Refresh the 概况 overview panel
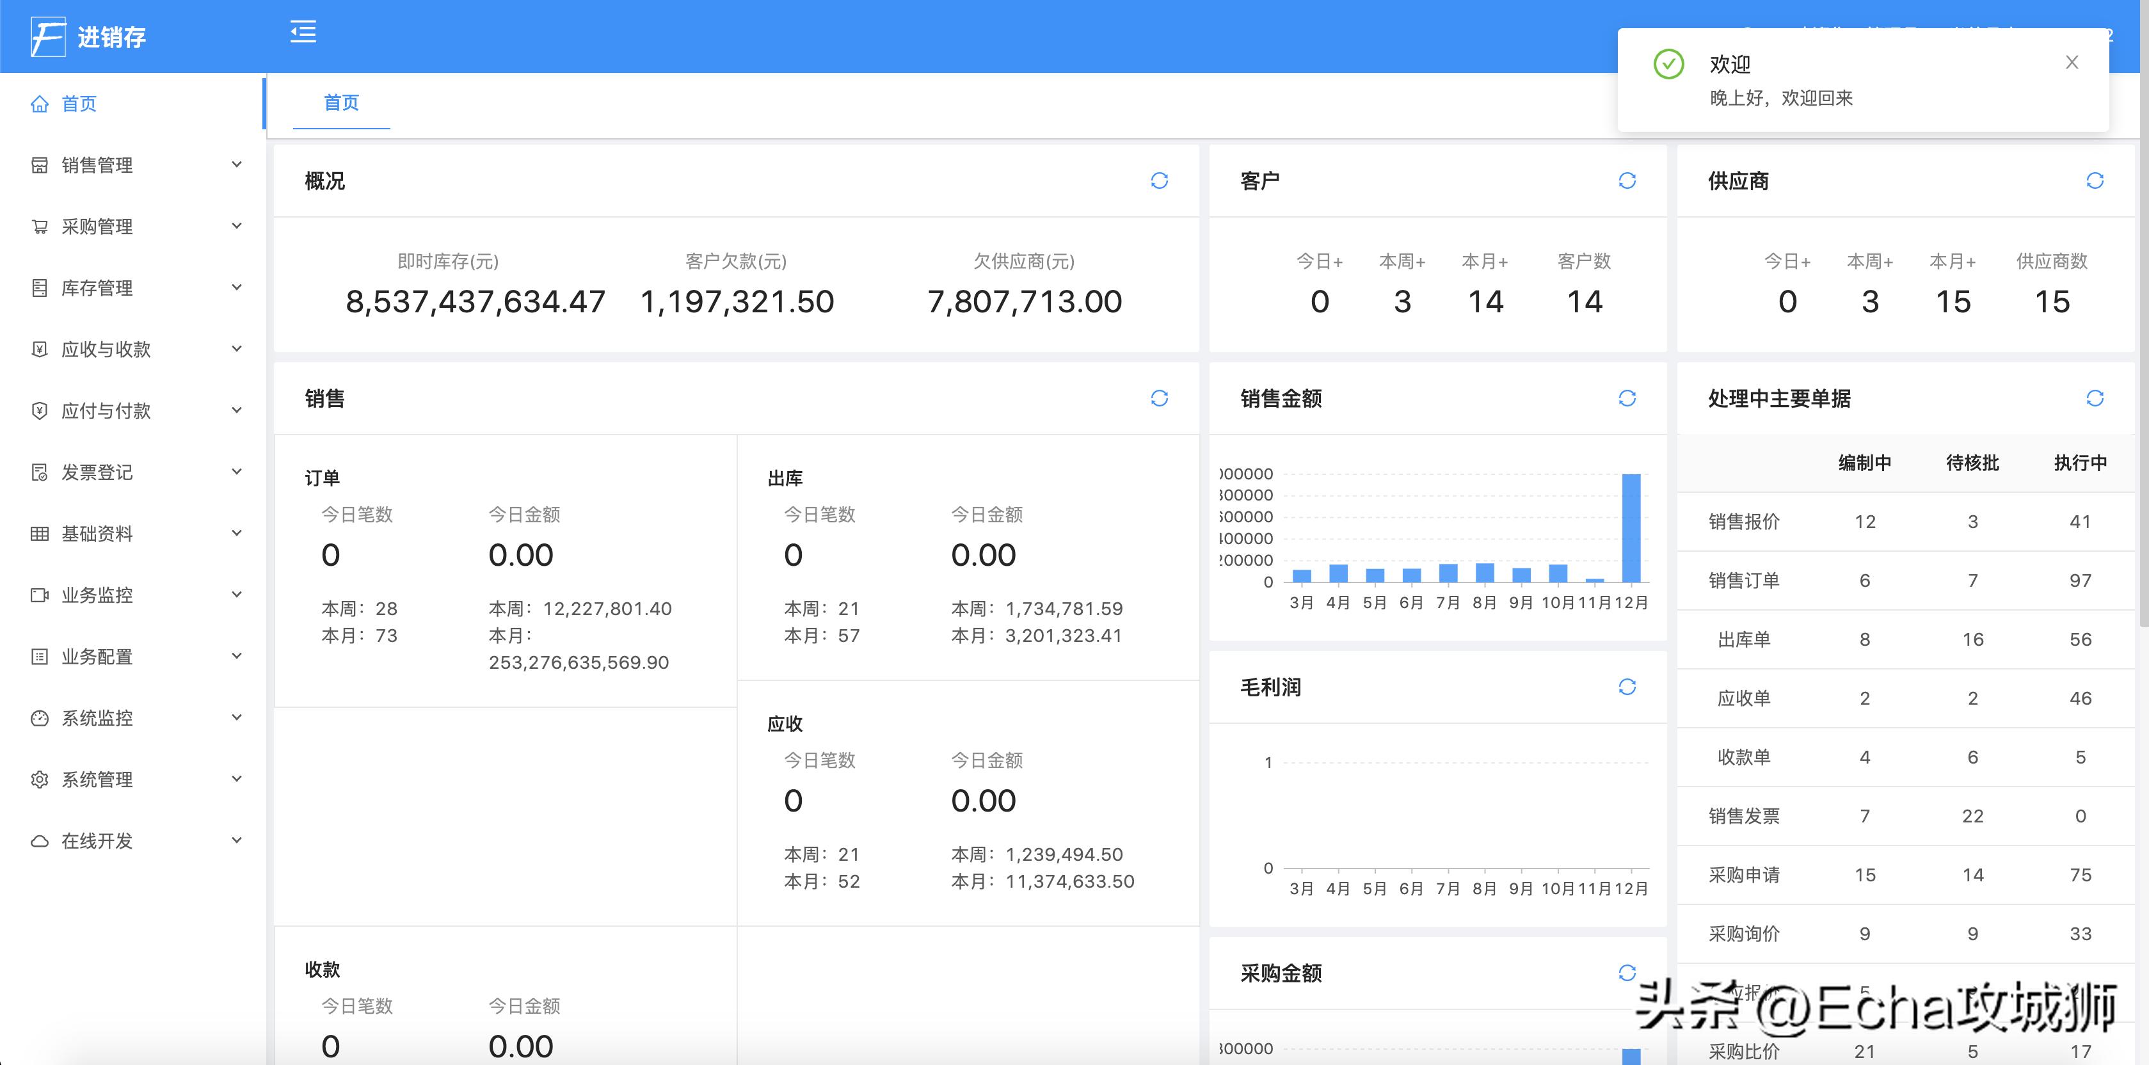 pyautogui.click(x=1160, y=180)
